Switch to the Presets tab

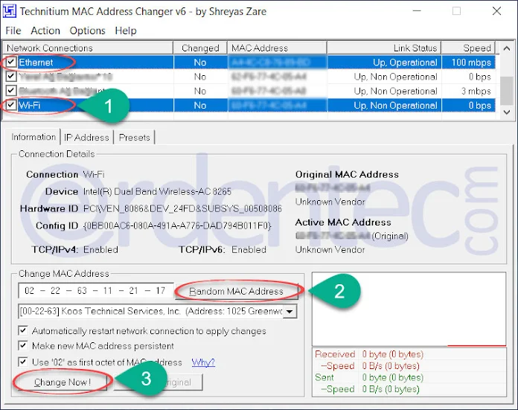click(x=134, y=138)
